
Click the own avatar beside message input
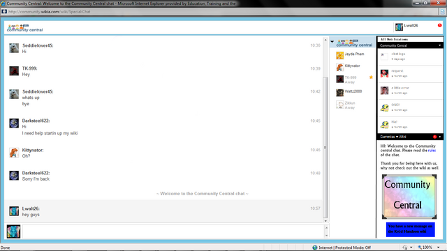click(x=13, y=231)
